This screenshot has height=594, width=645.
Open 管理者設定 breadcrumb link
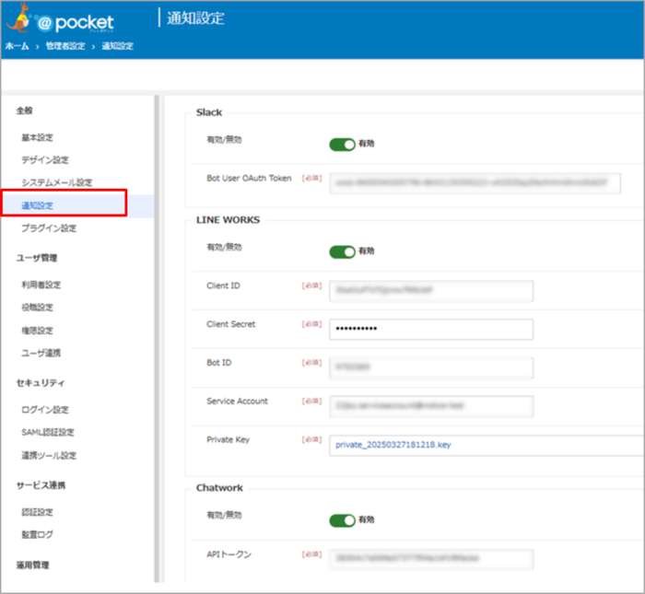(x=65, y=46)
